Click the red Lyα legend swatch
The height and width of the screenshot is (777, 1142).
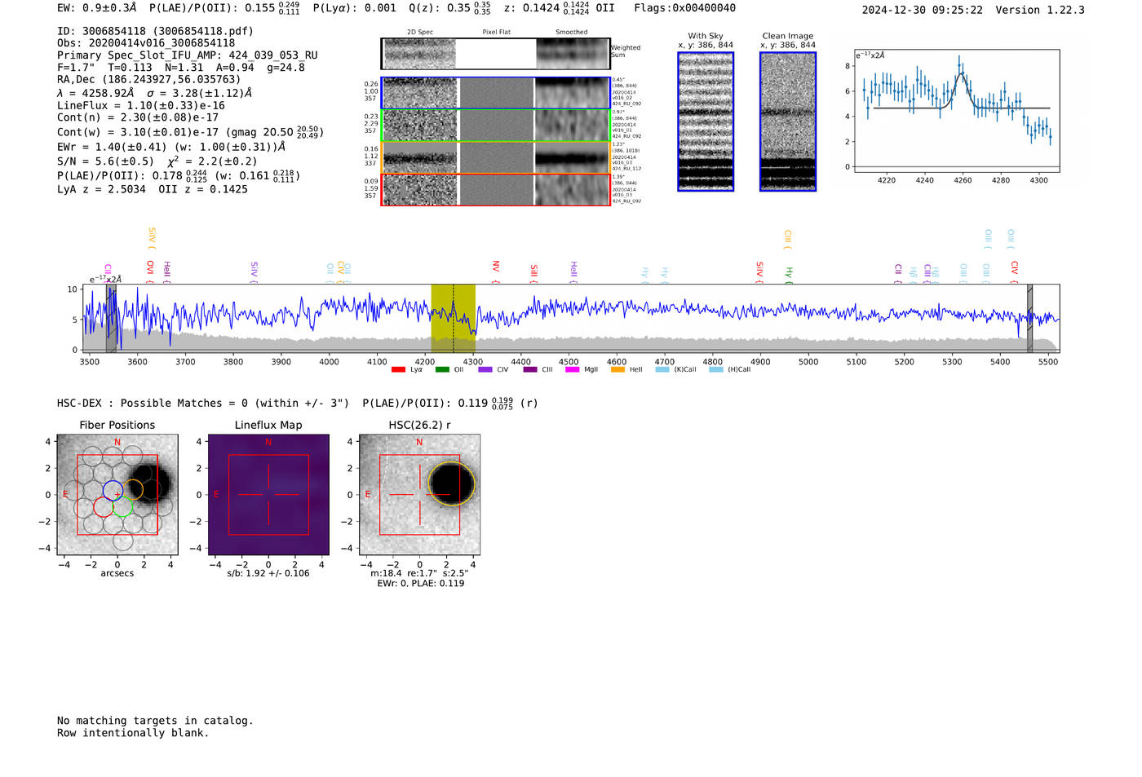pos(398,370)
